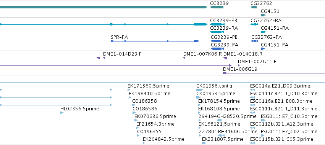Select the DME1-002G11.F marker

239,65
